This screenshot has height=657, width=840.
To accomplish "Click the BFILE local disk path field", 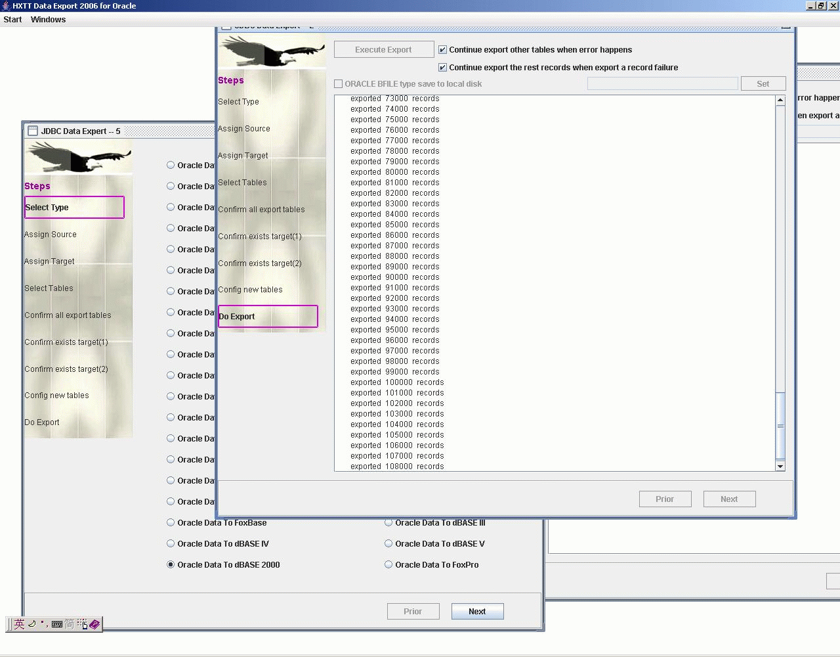I will click(663, 84).
